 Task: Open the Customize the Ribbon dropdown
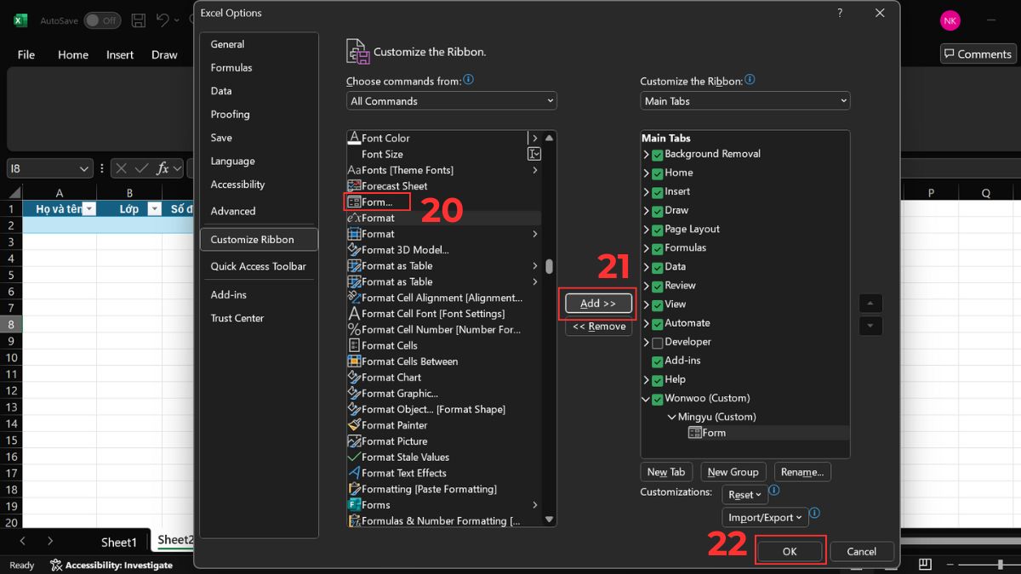click(x=745, y=101)
